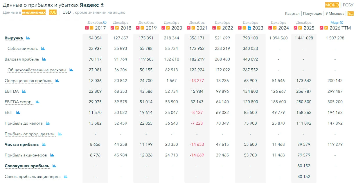Switch the reporting standard to РСБУ

coord(348,5)
